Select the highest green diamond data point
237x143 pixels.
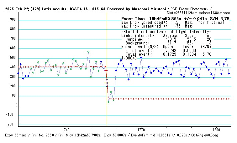[88, 52]
